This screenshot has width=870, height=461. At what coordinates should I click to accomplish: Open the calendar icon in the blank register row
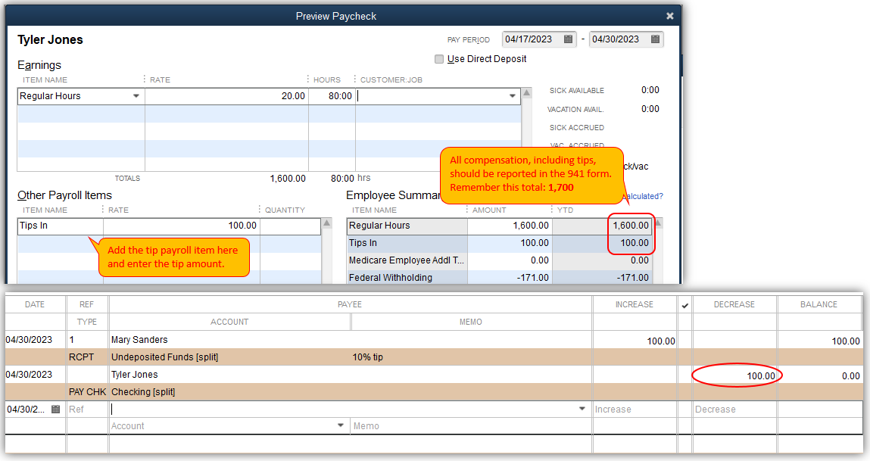[x=56, y=408]
